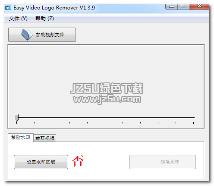This screenshot has width=214, height=186.
Task: Click the greyed-out 移除水印 button
Action: pyautogui.click(x=163, y=162)
